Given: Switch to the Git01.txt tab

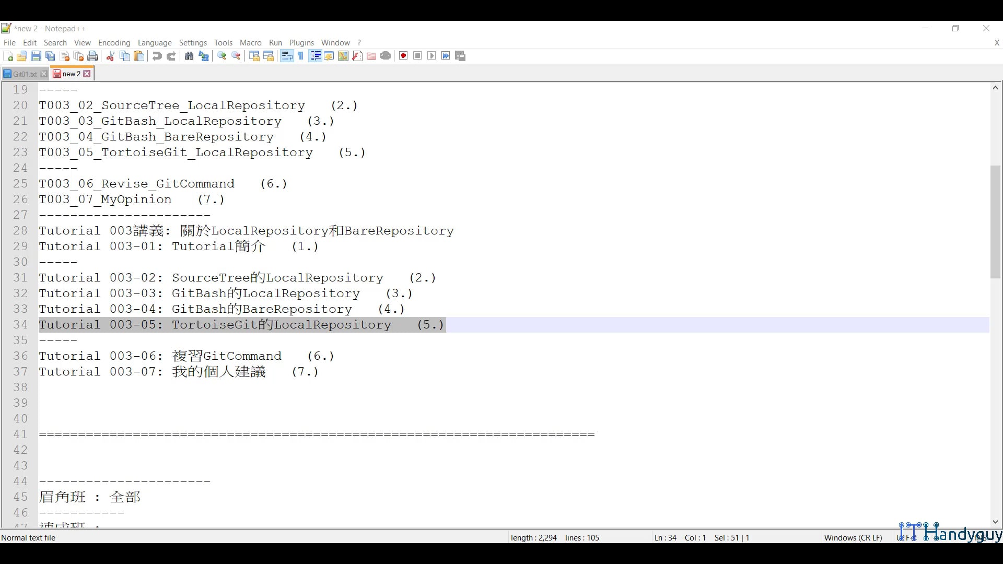Looking at the screenshot, I should [25, 74].
